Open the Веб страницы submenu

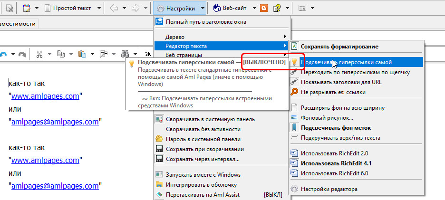[x=222, y=55]
